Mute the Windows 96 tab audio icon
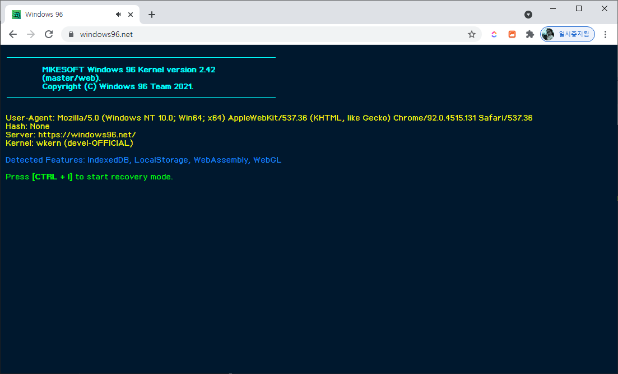Screen dimensions: 618x374 click(x=118, y=15)
